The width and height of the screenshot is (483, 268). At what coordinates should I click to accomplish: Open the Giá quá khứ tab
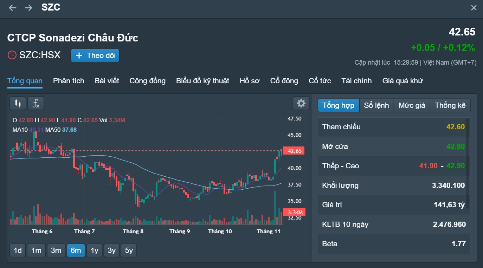tap(402, 81)
